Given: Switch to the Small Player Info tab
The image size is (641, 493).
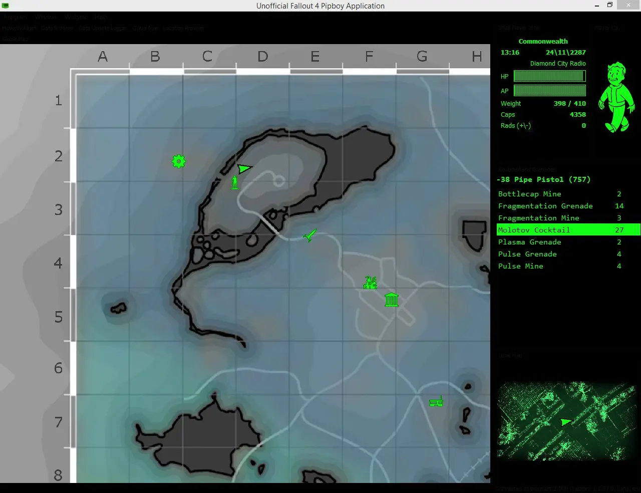Looking at the screenshot, I should (x=518, y=28).
